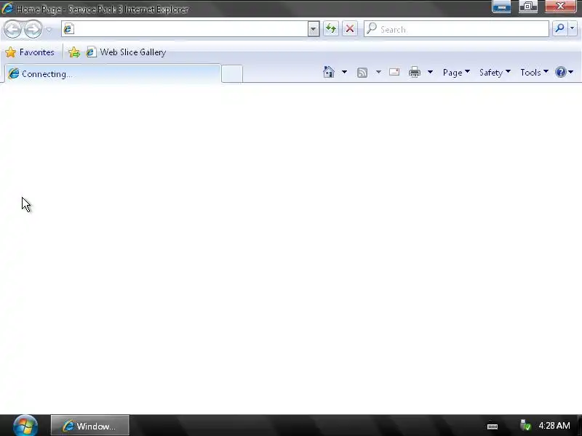Open a new blank tab

pos(232,74)
